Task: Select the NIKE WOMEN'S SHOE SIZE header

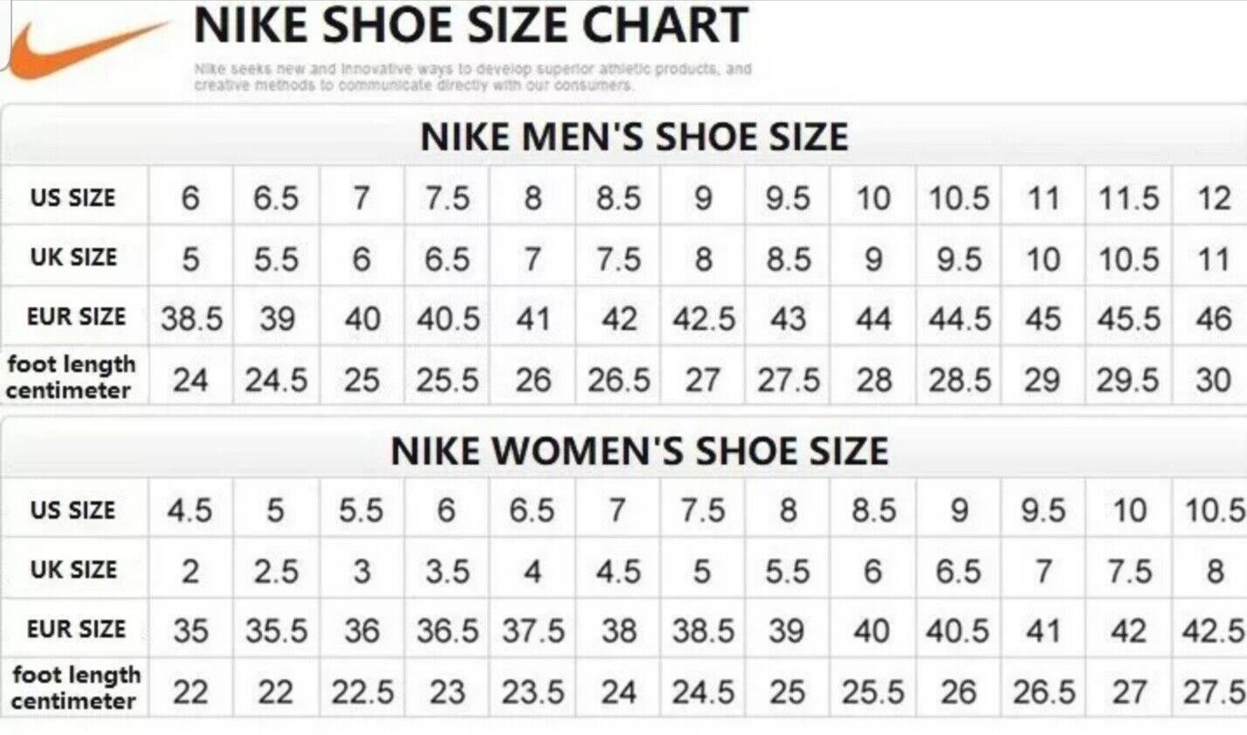Action: point(639,451)
